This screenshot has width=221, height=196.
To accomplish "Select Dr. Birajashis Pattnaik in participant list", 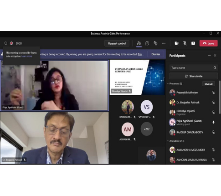I will pyautogui.click(x=193, y=103).
